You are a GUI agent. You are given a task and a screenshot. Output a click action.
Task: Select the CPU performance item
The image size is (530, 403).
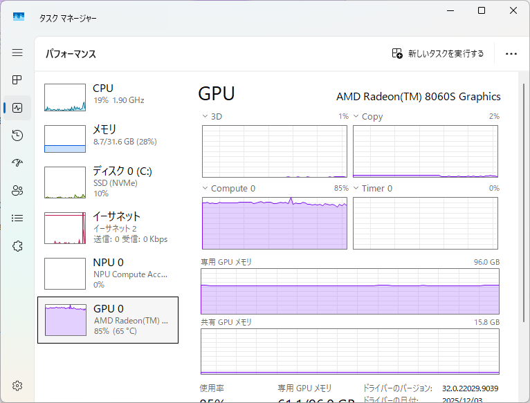pyautogui.click(x=108, y=97)
